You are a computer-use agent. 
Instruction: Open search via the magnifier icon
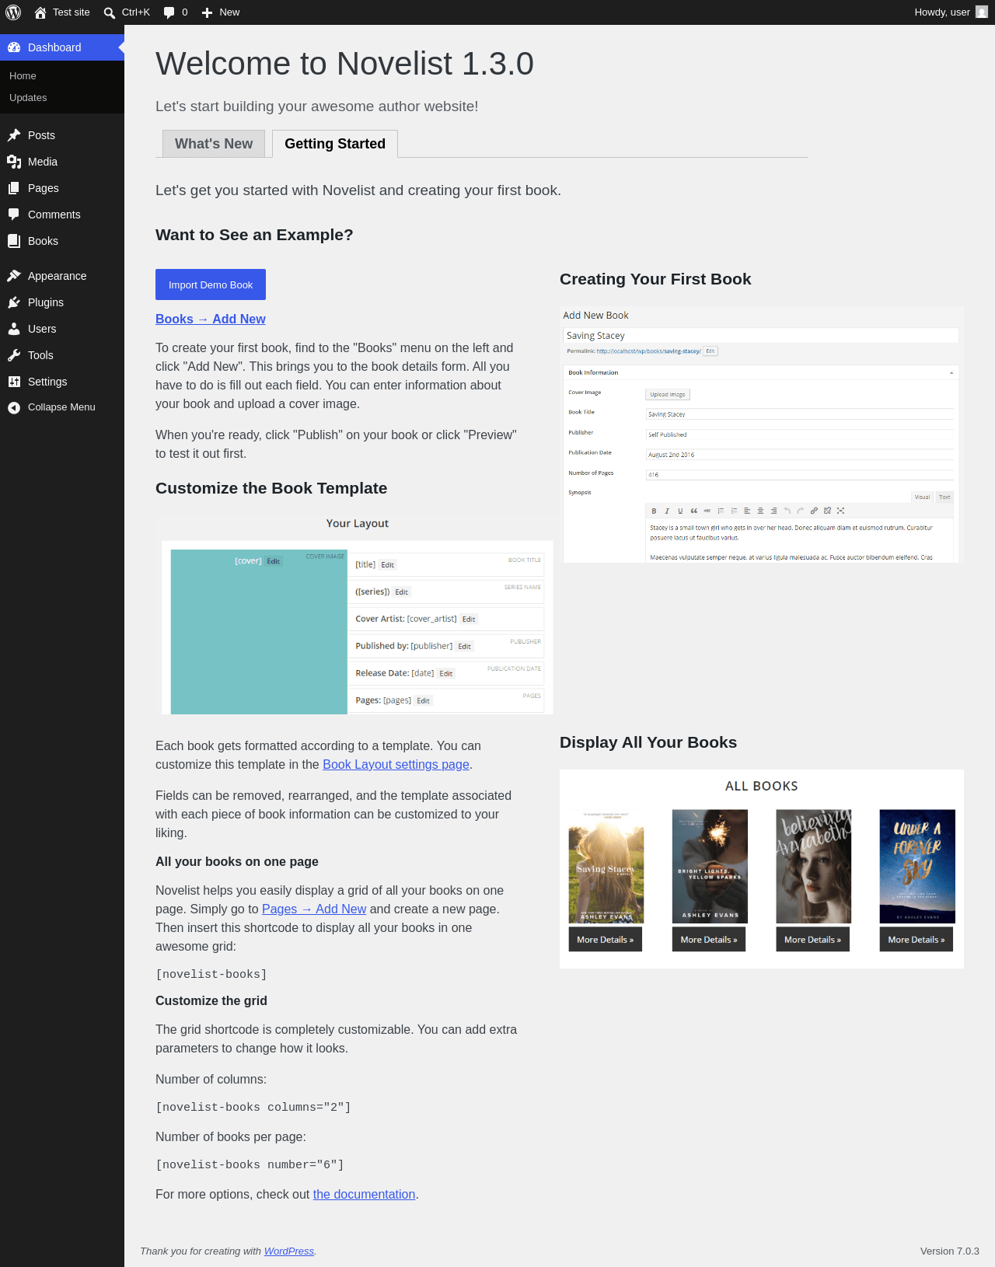click(x=110, y=12)
